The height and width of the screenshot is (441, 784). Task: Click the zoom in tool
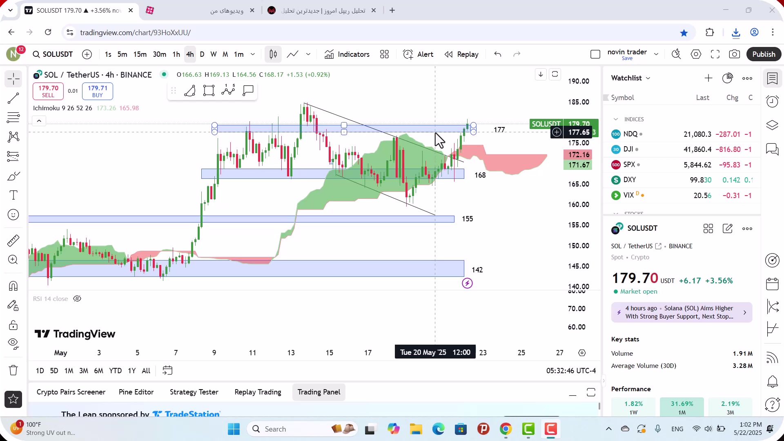[13, 260]
